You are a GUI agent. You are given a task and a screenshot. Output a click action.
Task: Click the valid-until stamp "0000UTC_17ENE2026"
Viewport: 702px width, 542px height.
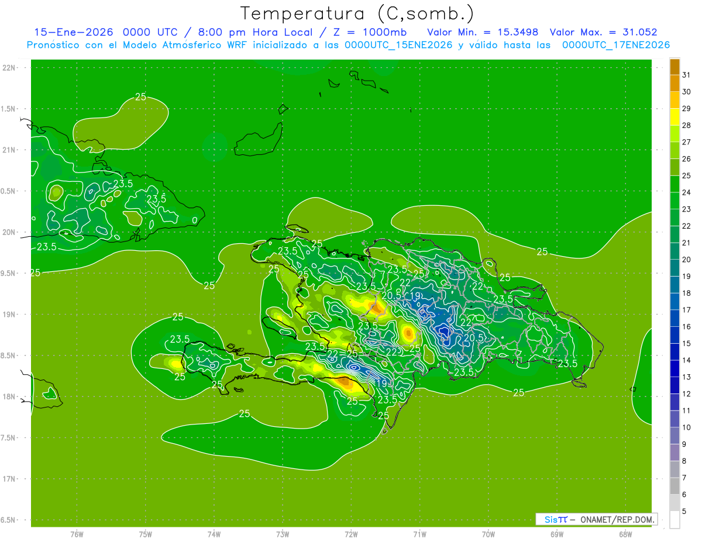[616, 45]
